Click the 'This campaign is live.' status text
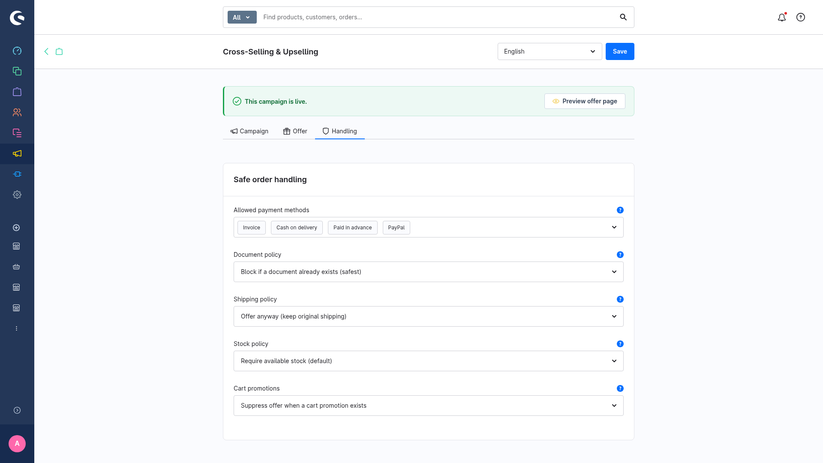The width and height of the screenshot is (823, 463). 276,102
